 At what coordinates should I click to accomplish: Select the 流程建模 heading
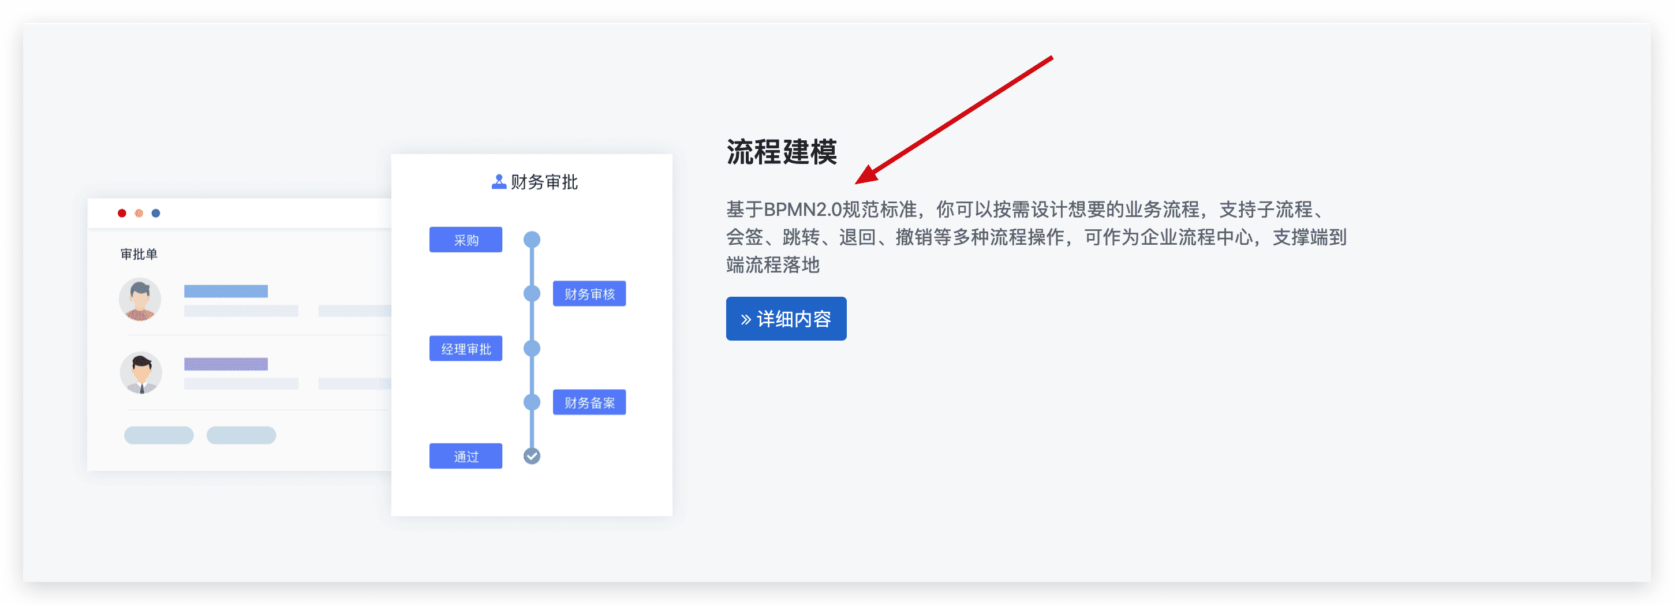pyautogui.click(x=781, y=152)
